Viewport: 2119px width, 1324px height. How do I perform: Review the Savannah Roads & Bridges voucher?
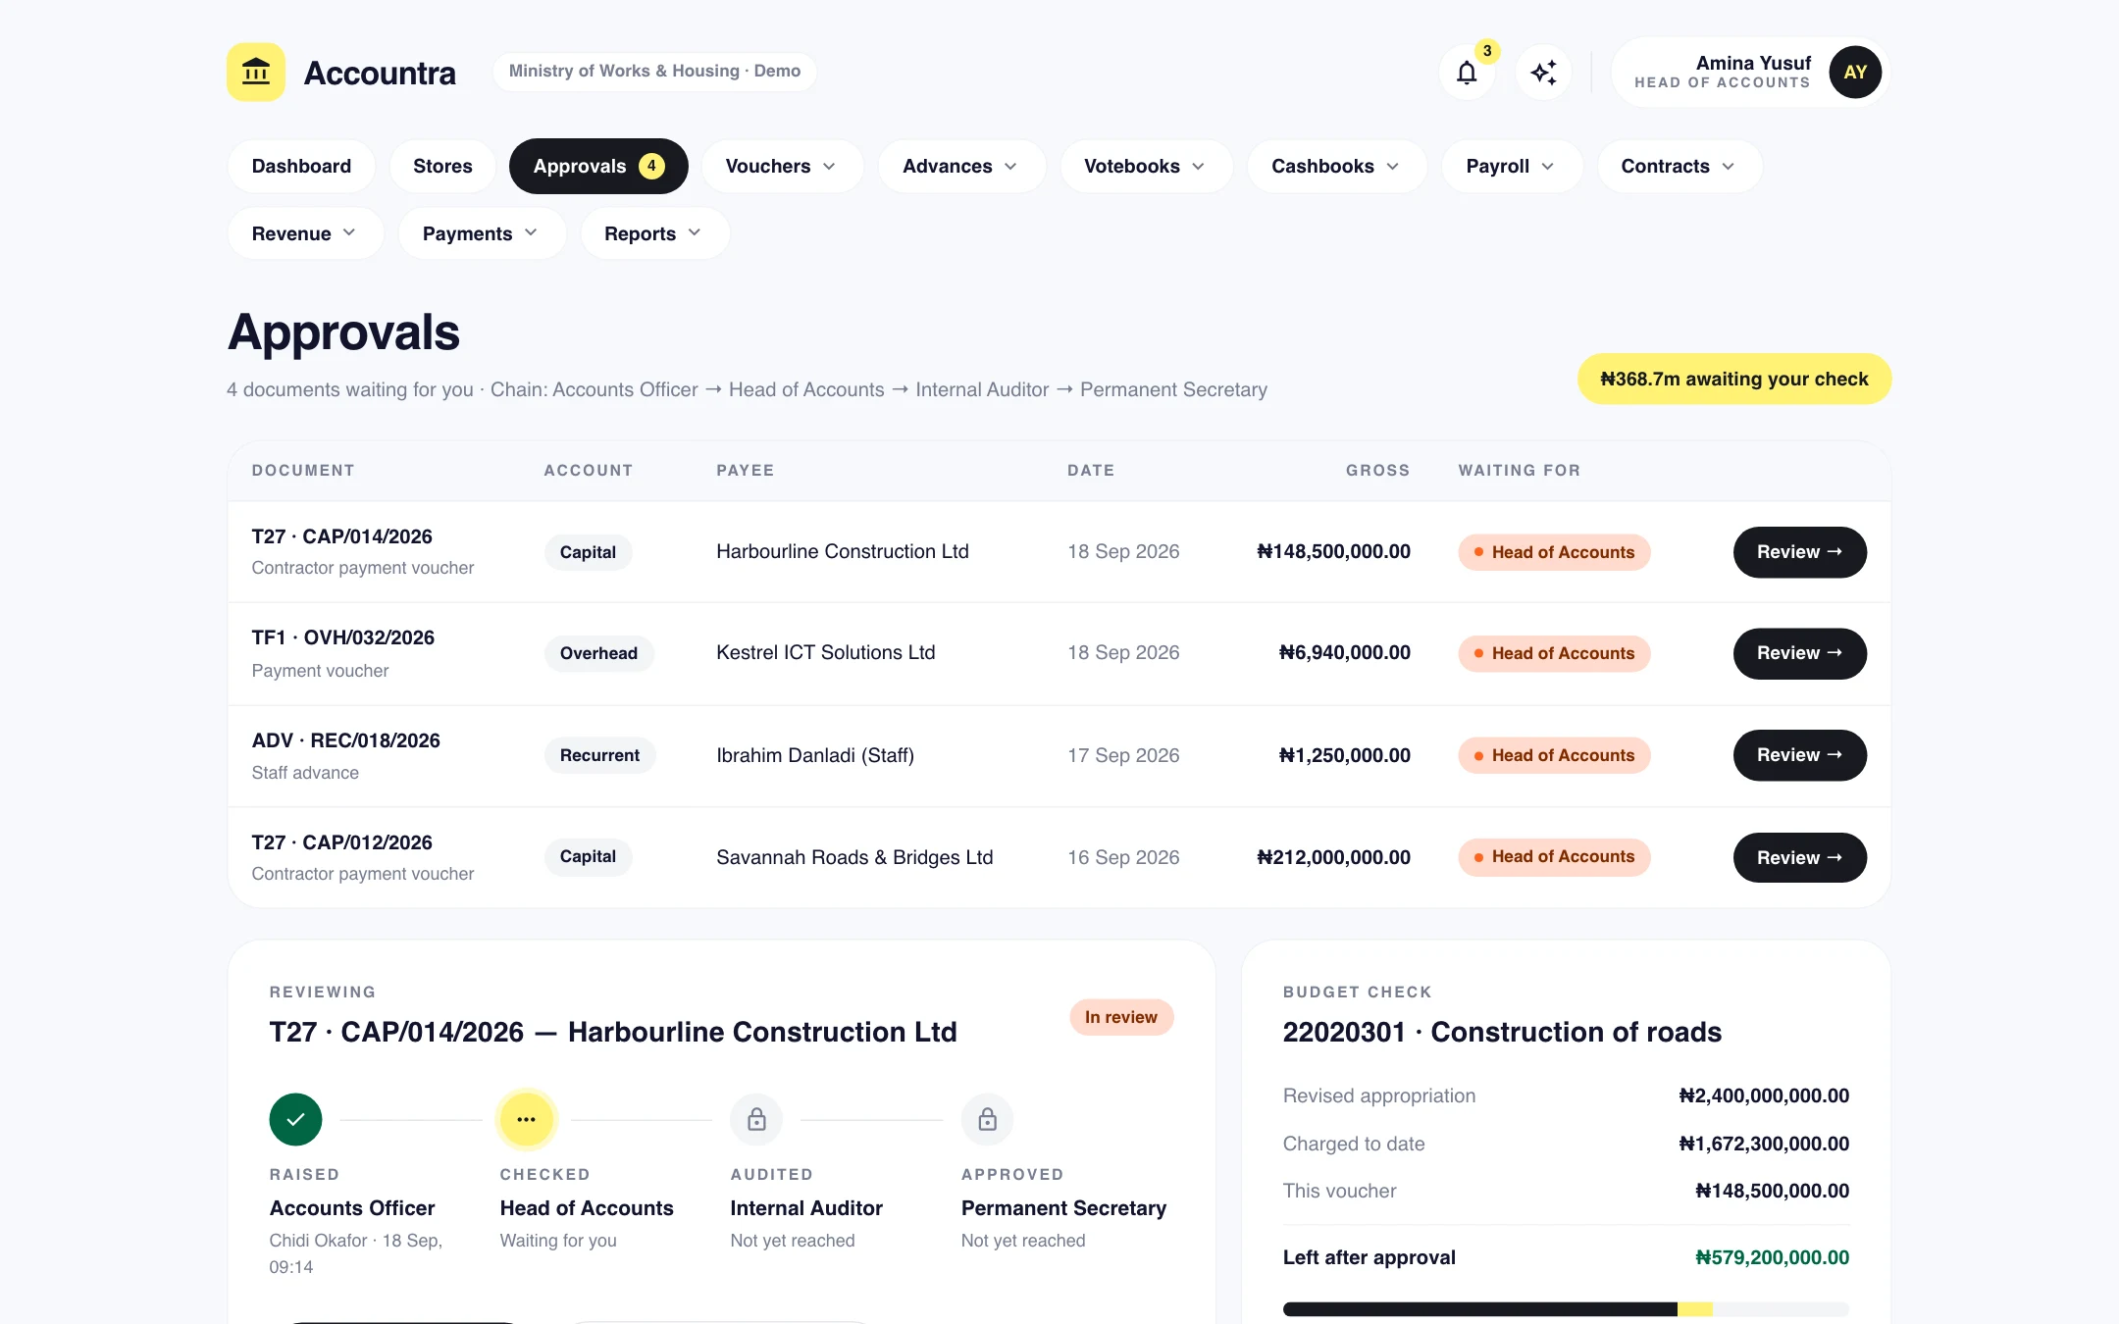pos(1799,857)
